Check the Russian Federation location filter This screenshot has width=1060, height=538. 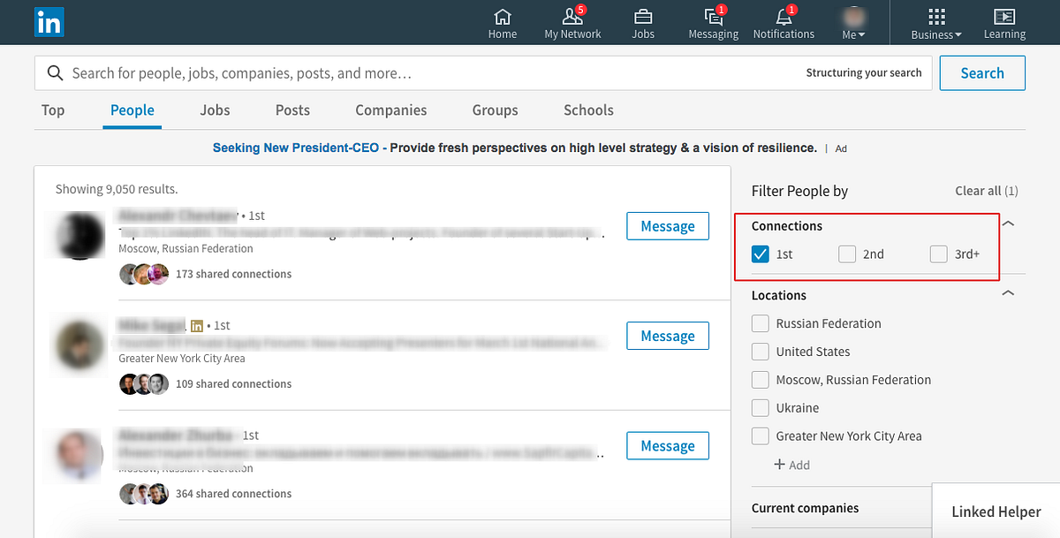(x=760, y=323)
